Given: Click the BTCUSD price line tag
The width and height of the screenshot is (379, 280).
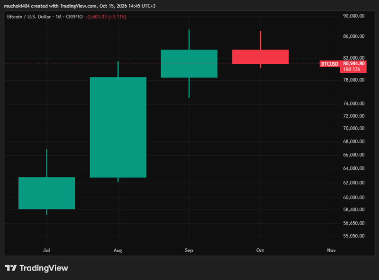Looking at the screenshot, I should click(329, 64).
